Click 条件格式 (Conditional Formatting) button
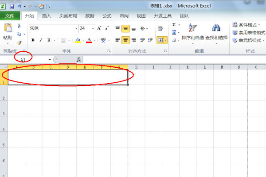 coord(247,25)
